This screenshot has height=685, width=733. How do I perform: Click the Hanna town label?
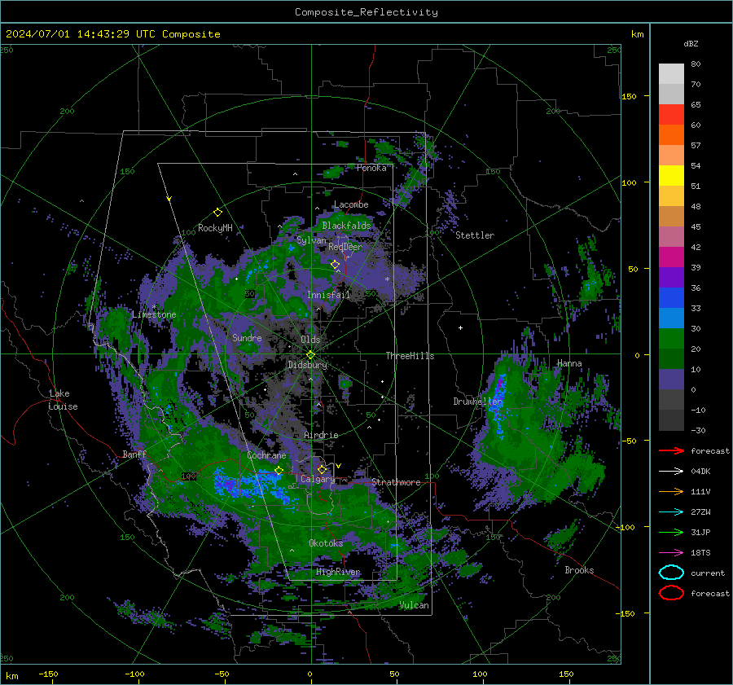click(569, 363)
